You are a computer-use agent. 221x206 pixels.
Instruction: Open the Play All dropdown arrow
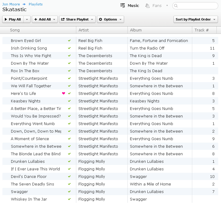click(27, 19)
